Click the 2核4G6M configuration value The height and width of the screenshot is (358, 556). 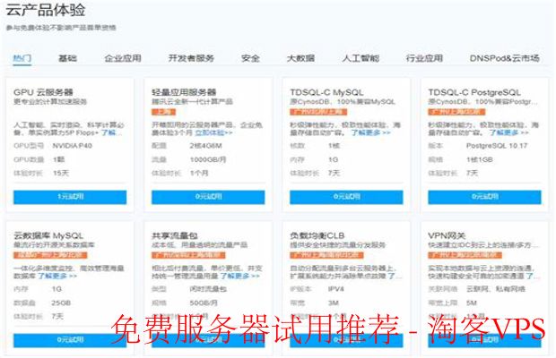point(206,146)
